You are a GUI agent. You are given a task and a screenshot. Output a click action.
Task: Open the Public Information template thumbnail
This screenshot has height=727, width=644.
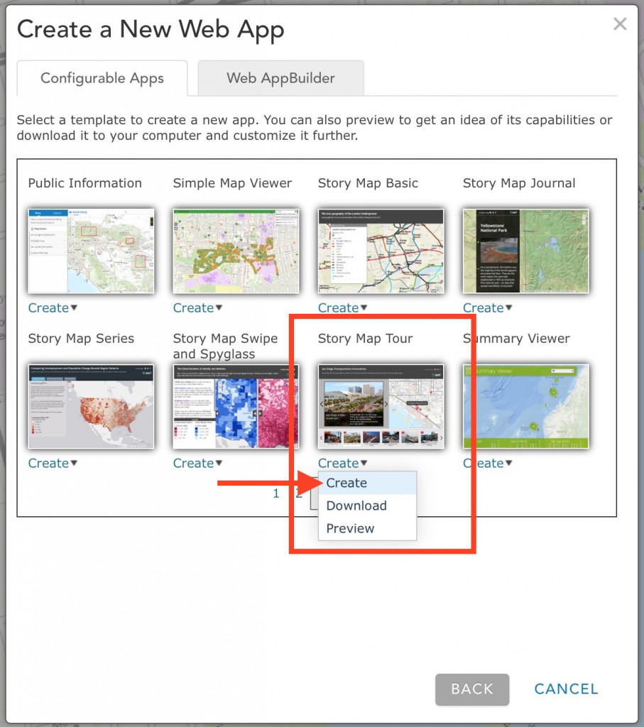[x=91, y=251]
